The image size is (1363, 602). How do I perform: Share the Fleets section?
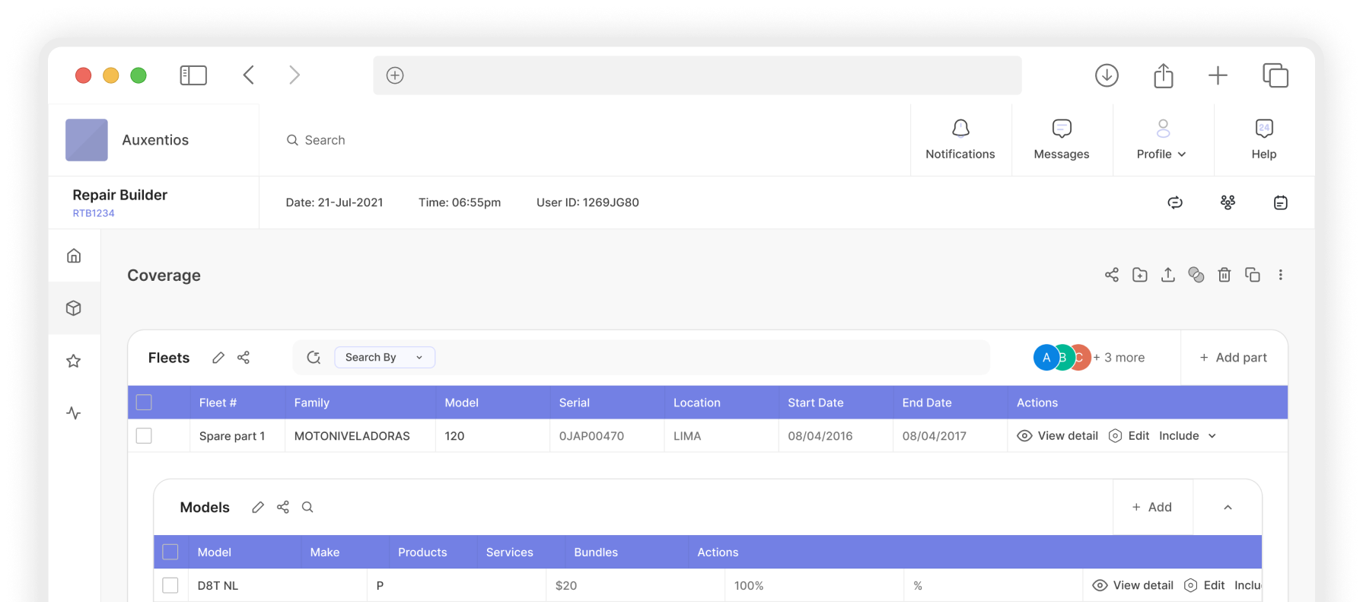[244, 358]
